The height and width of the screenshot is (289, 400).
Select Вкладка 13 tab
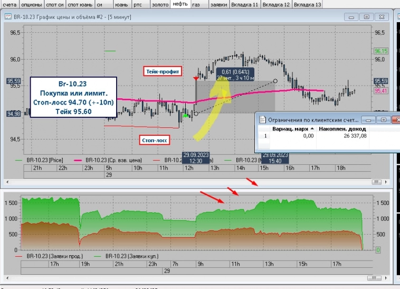(x=308, y=4)
